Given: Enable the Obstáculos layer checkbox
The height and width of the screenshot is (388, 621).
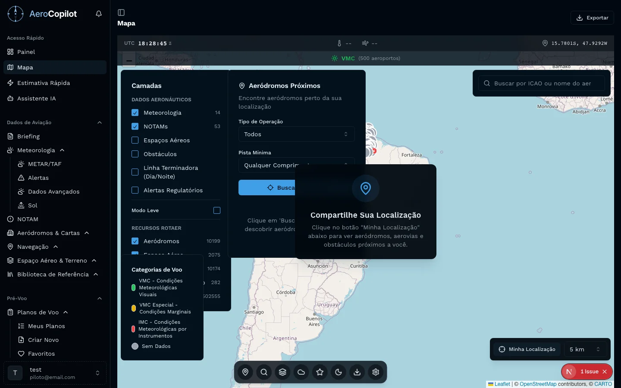Looking at the screenshot, I should pos(135,154).
